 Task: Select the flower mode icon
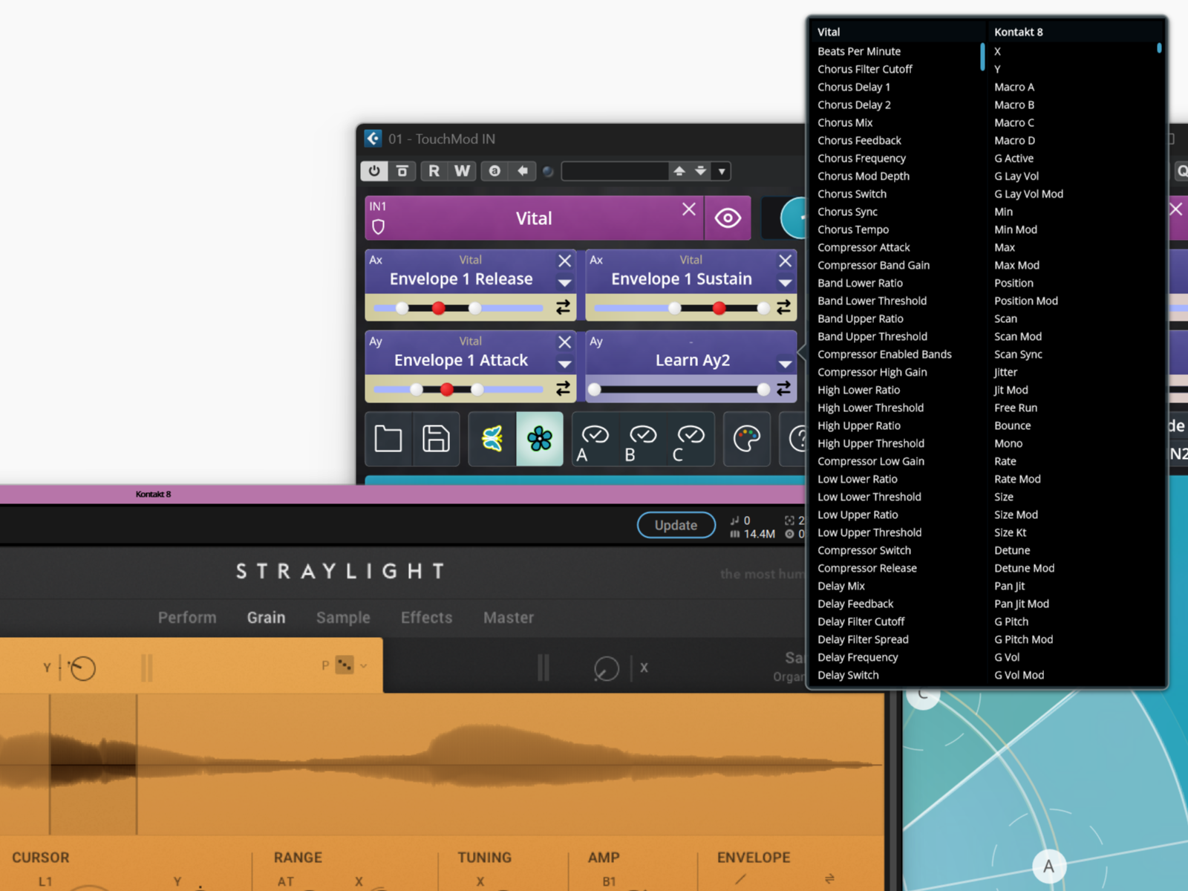pyautogui.click(x=540, y=439)
